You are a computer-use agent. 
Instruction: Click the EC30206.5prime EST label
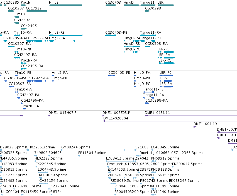pos(27,186)
